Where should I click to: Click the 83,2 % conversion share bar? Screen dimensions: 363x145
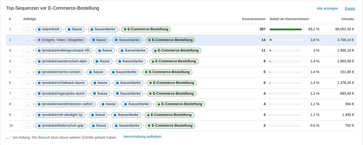click(286, 29)
